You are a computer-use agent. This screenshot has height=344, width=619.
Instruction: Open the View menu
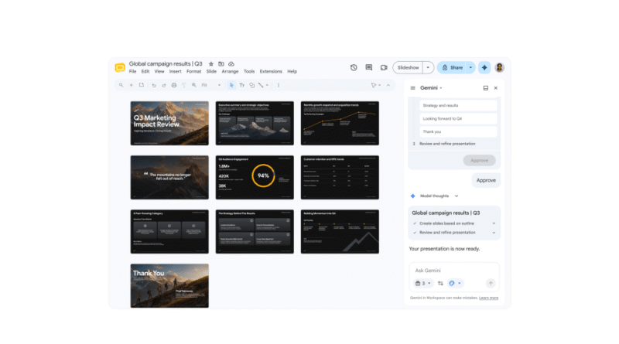[x=159, y=71]
